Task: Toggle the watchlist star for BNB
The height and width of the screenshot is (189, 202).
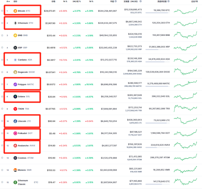Action: tap(2, 35)
